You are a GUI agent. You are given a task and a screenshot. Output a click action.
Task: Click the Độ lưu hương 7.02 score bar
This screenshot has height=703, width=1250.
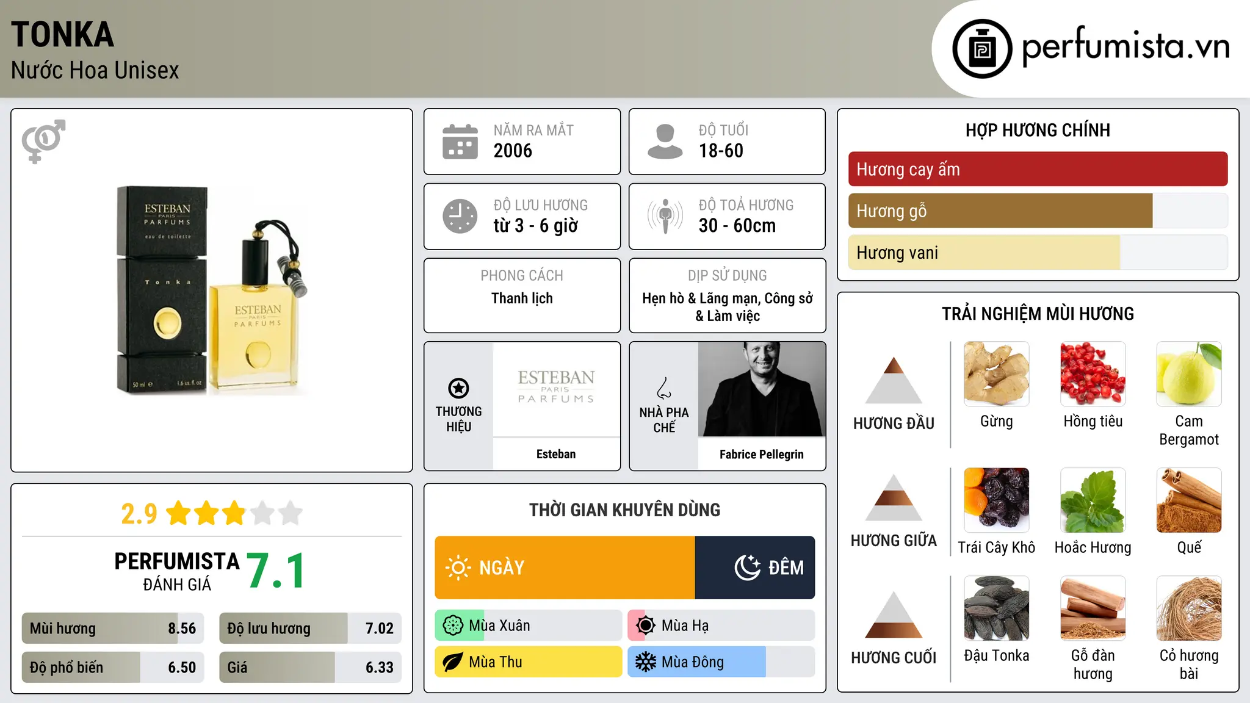(x=310, y=628)
